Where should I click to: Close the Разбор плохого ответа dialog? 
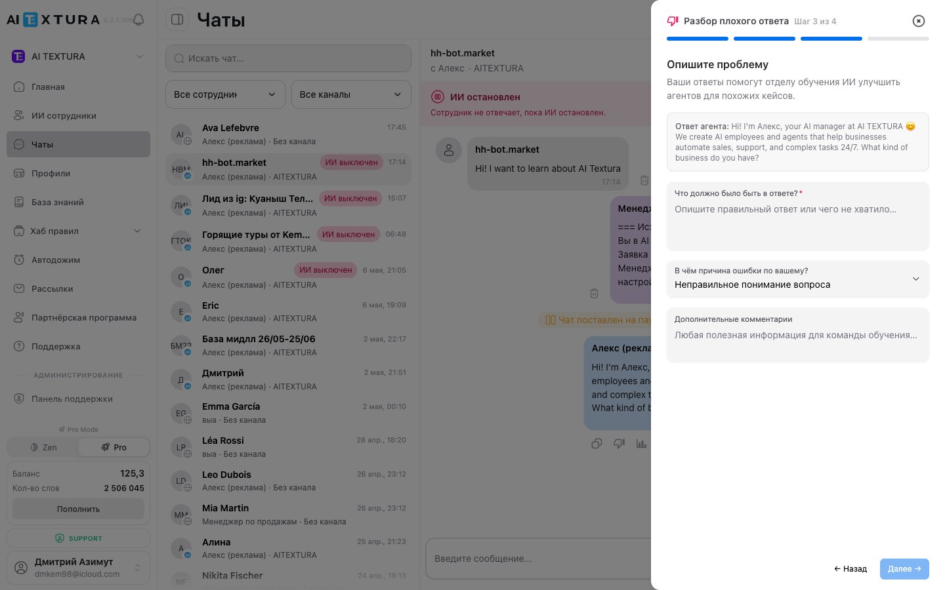pos(919,21)
